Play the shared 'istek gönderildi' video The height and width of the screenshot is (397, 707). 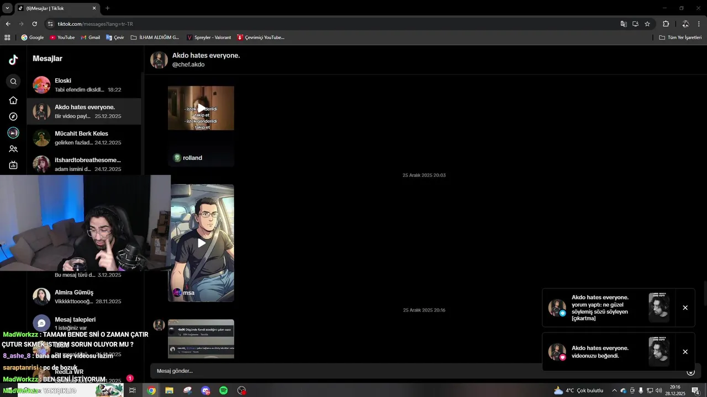coord(201,108)
